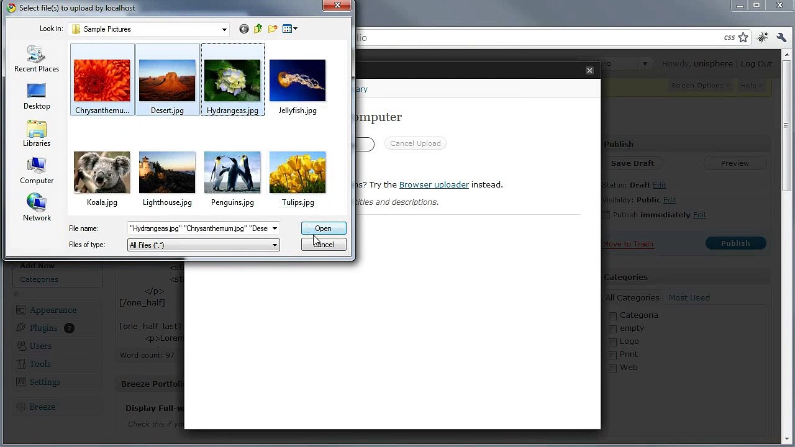Image resolution: width=795 pixels, height=447 pixels.
Task: Open the Help tab dropdown
Action: point(752,86)
